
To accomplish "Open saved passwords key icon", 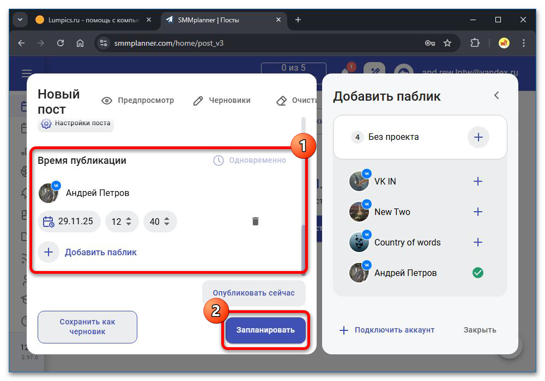I will coord(430,43).
